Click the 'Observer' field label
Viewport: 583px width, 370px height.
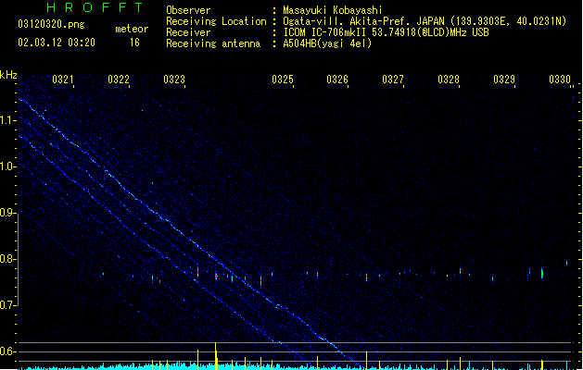188,10
